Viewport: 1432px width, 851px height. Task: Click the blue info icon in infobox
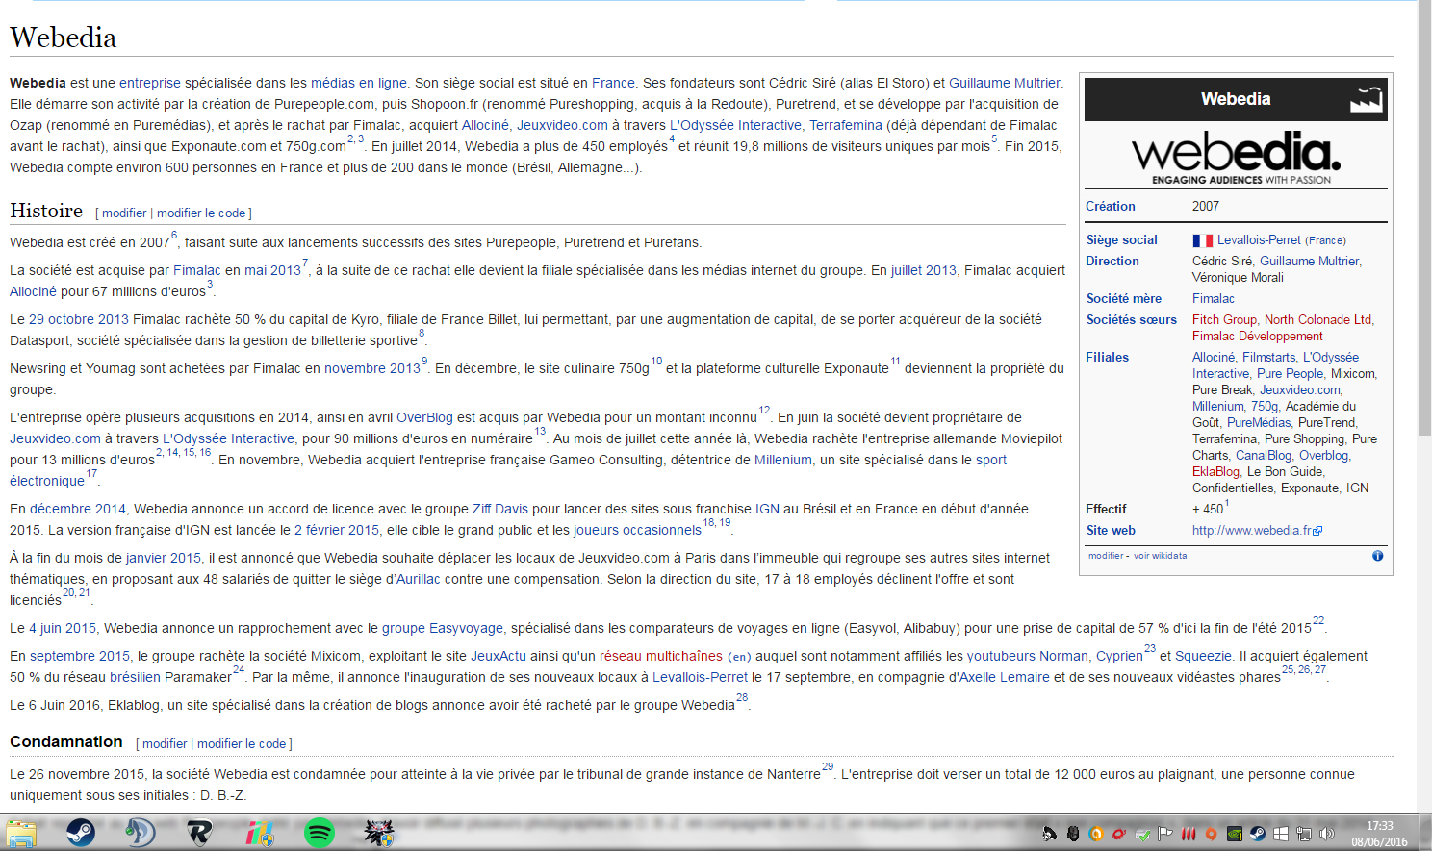[x=1377, y=556]
